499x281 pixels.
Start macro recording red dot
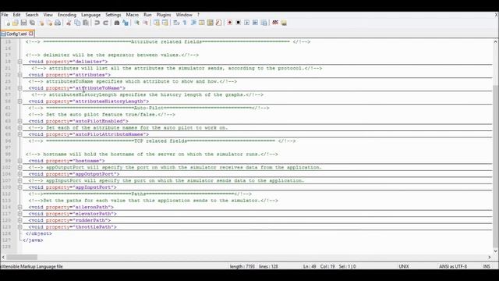pyautogui.click(x=229, y=23)
